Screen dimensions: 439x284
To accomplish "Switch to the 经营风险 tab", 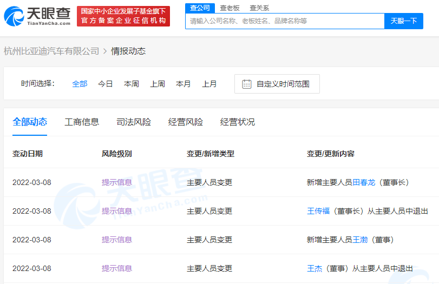I will click(185, 122).
